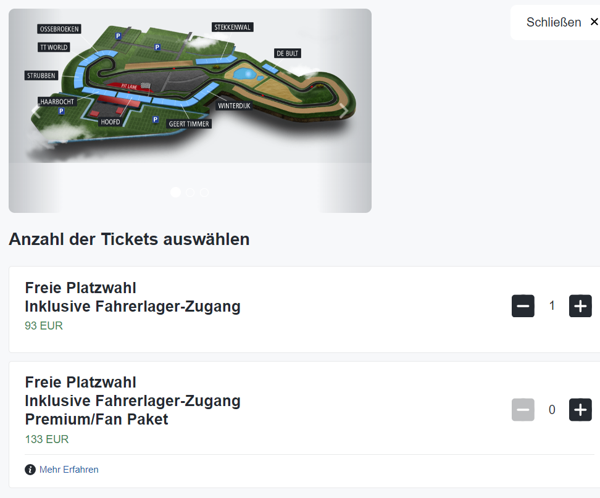The width and height of the screenshot is (600, 498).
Task: Click the DE BULT label on map
Action: click(288, 54)
